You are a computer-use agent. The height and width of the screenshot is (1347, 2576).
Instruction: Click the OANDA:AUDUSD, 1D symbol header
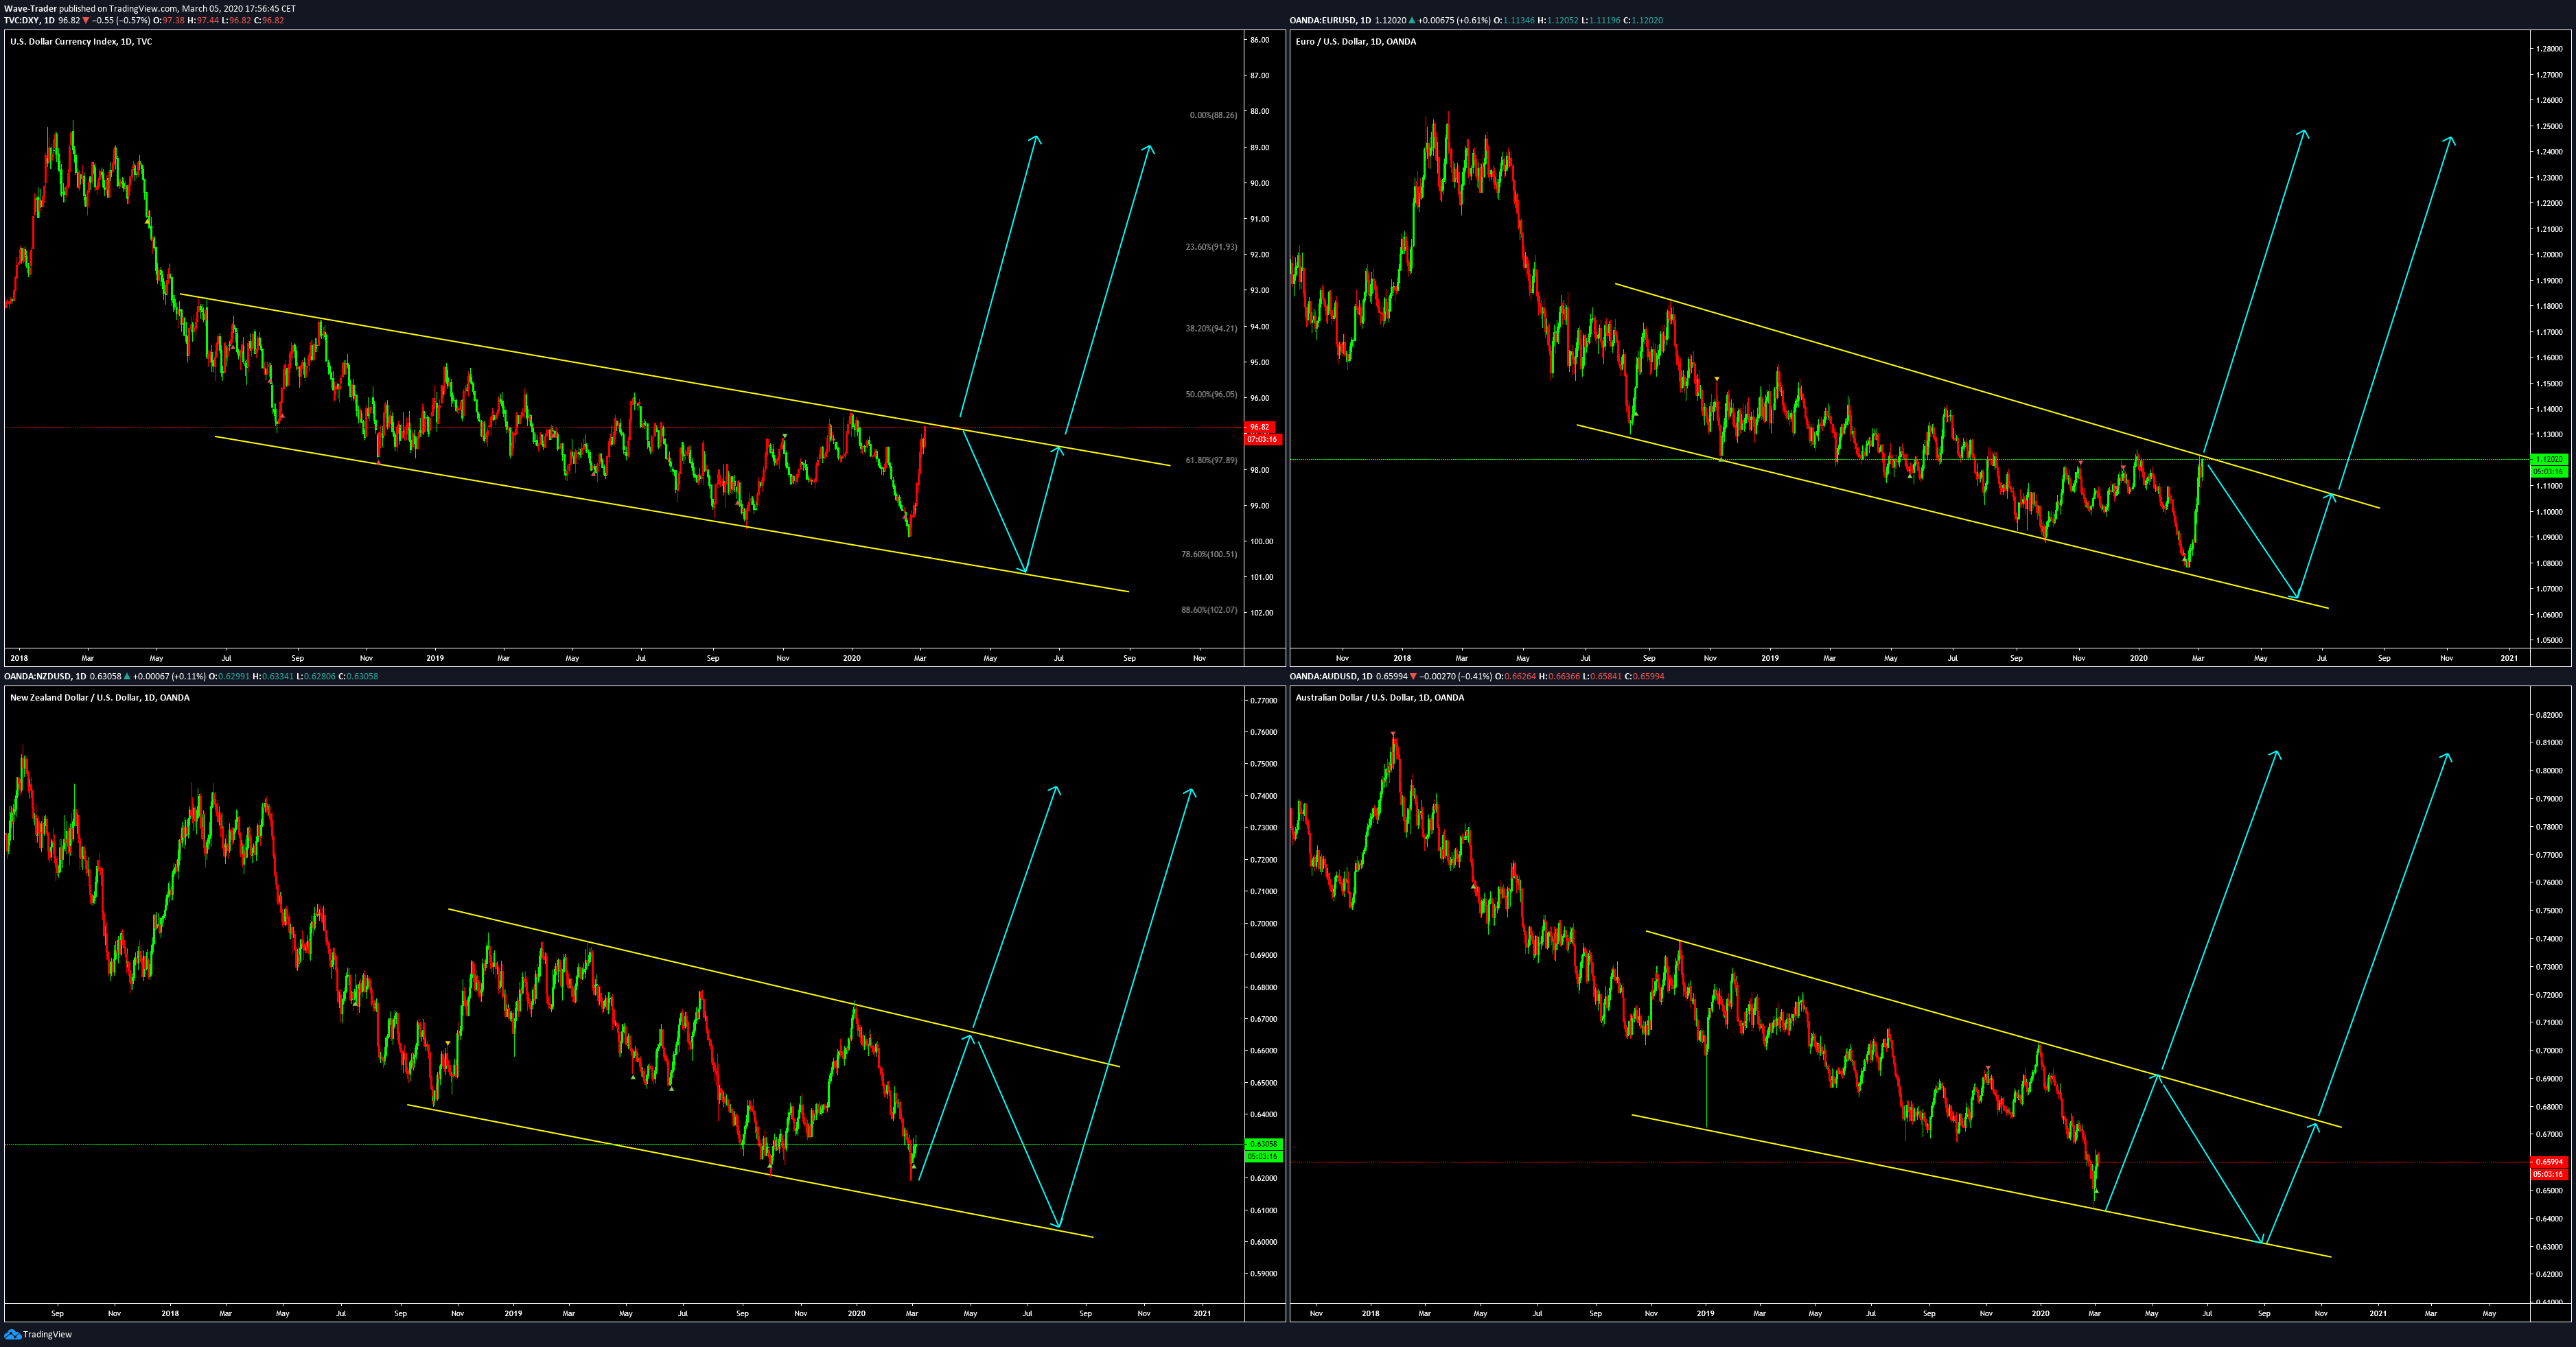pyautogui.click(x=1331, y=676)
